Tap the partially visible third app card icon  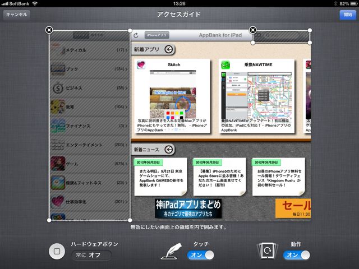(x=309, y=65)
